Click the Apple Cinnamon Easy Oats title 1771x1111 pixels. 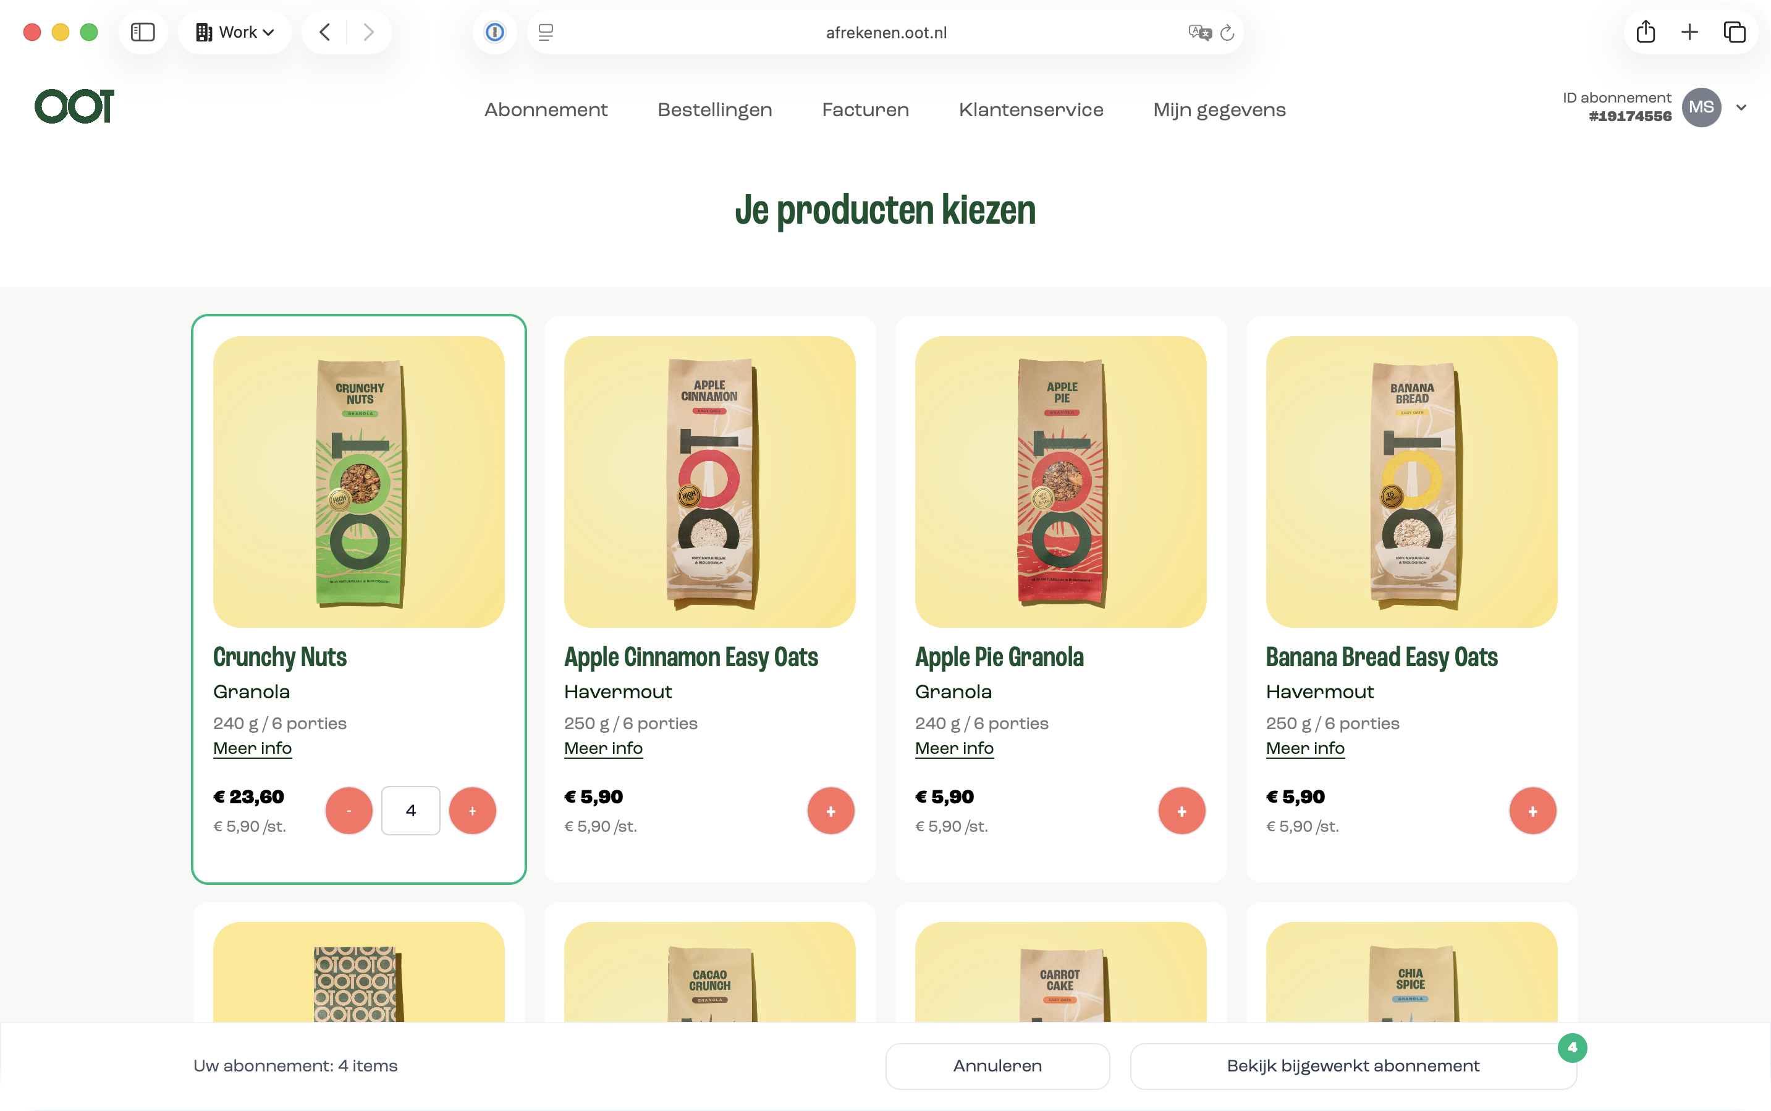(x=691, y=657)
